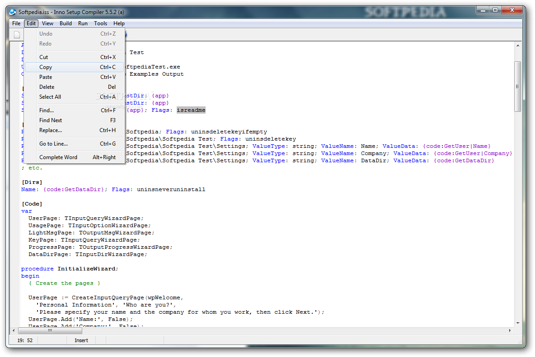The height and width of the screenshot is (357, 535).
Task: Click the '; etc.' comment line
Action: coord(32,168)
